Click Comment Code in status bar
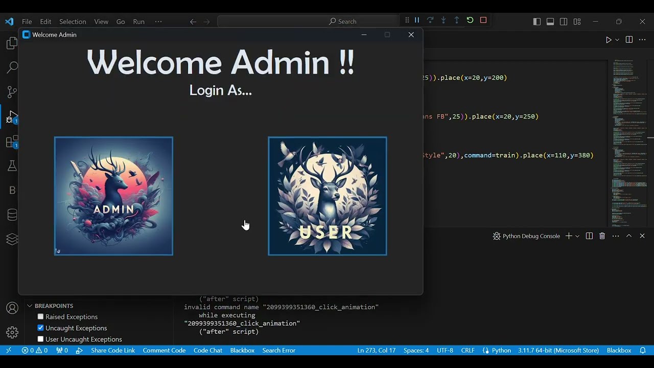The height and width of the screenshot is (368, 654). (x=164, y=351)
